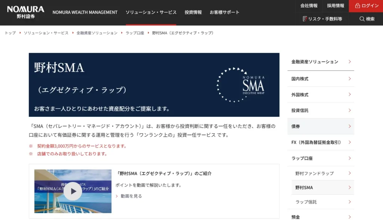Click the magnifier search icon
383x220 pixels.
[362, 19]
